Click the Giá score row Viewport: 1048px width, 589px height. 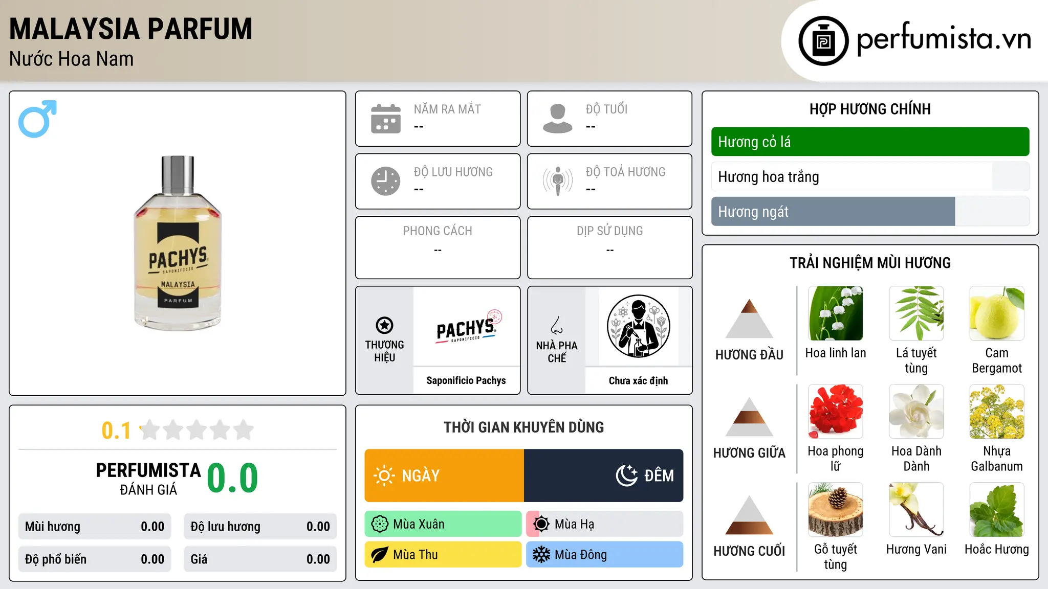point(260,559)
